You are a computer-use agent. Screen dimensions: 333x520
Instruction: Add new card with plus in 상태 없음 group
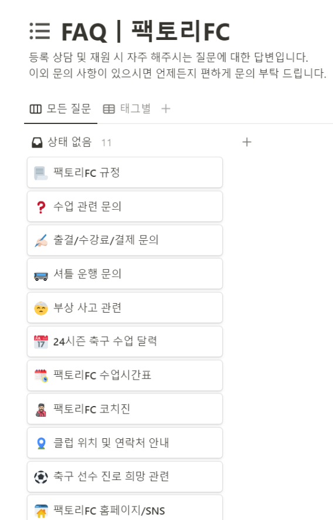point(247,142)
